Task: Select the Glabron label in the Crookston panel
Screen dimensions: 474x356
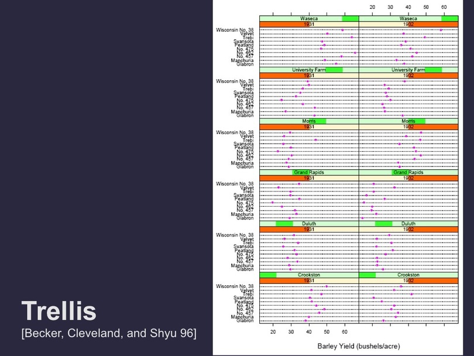Action: point(245,320)
